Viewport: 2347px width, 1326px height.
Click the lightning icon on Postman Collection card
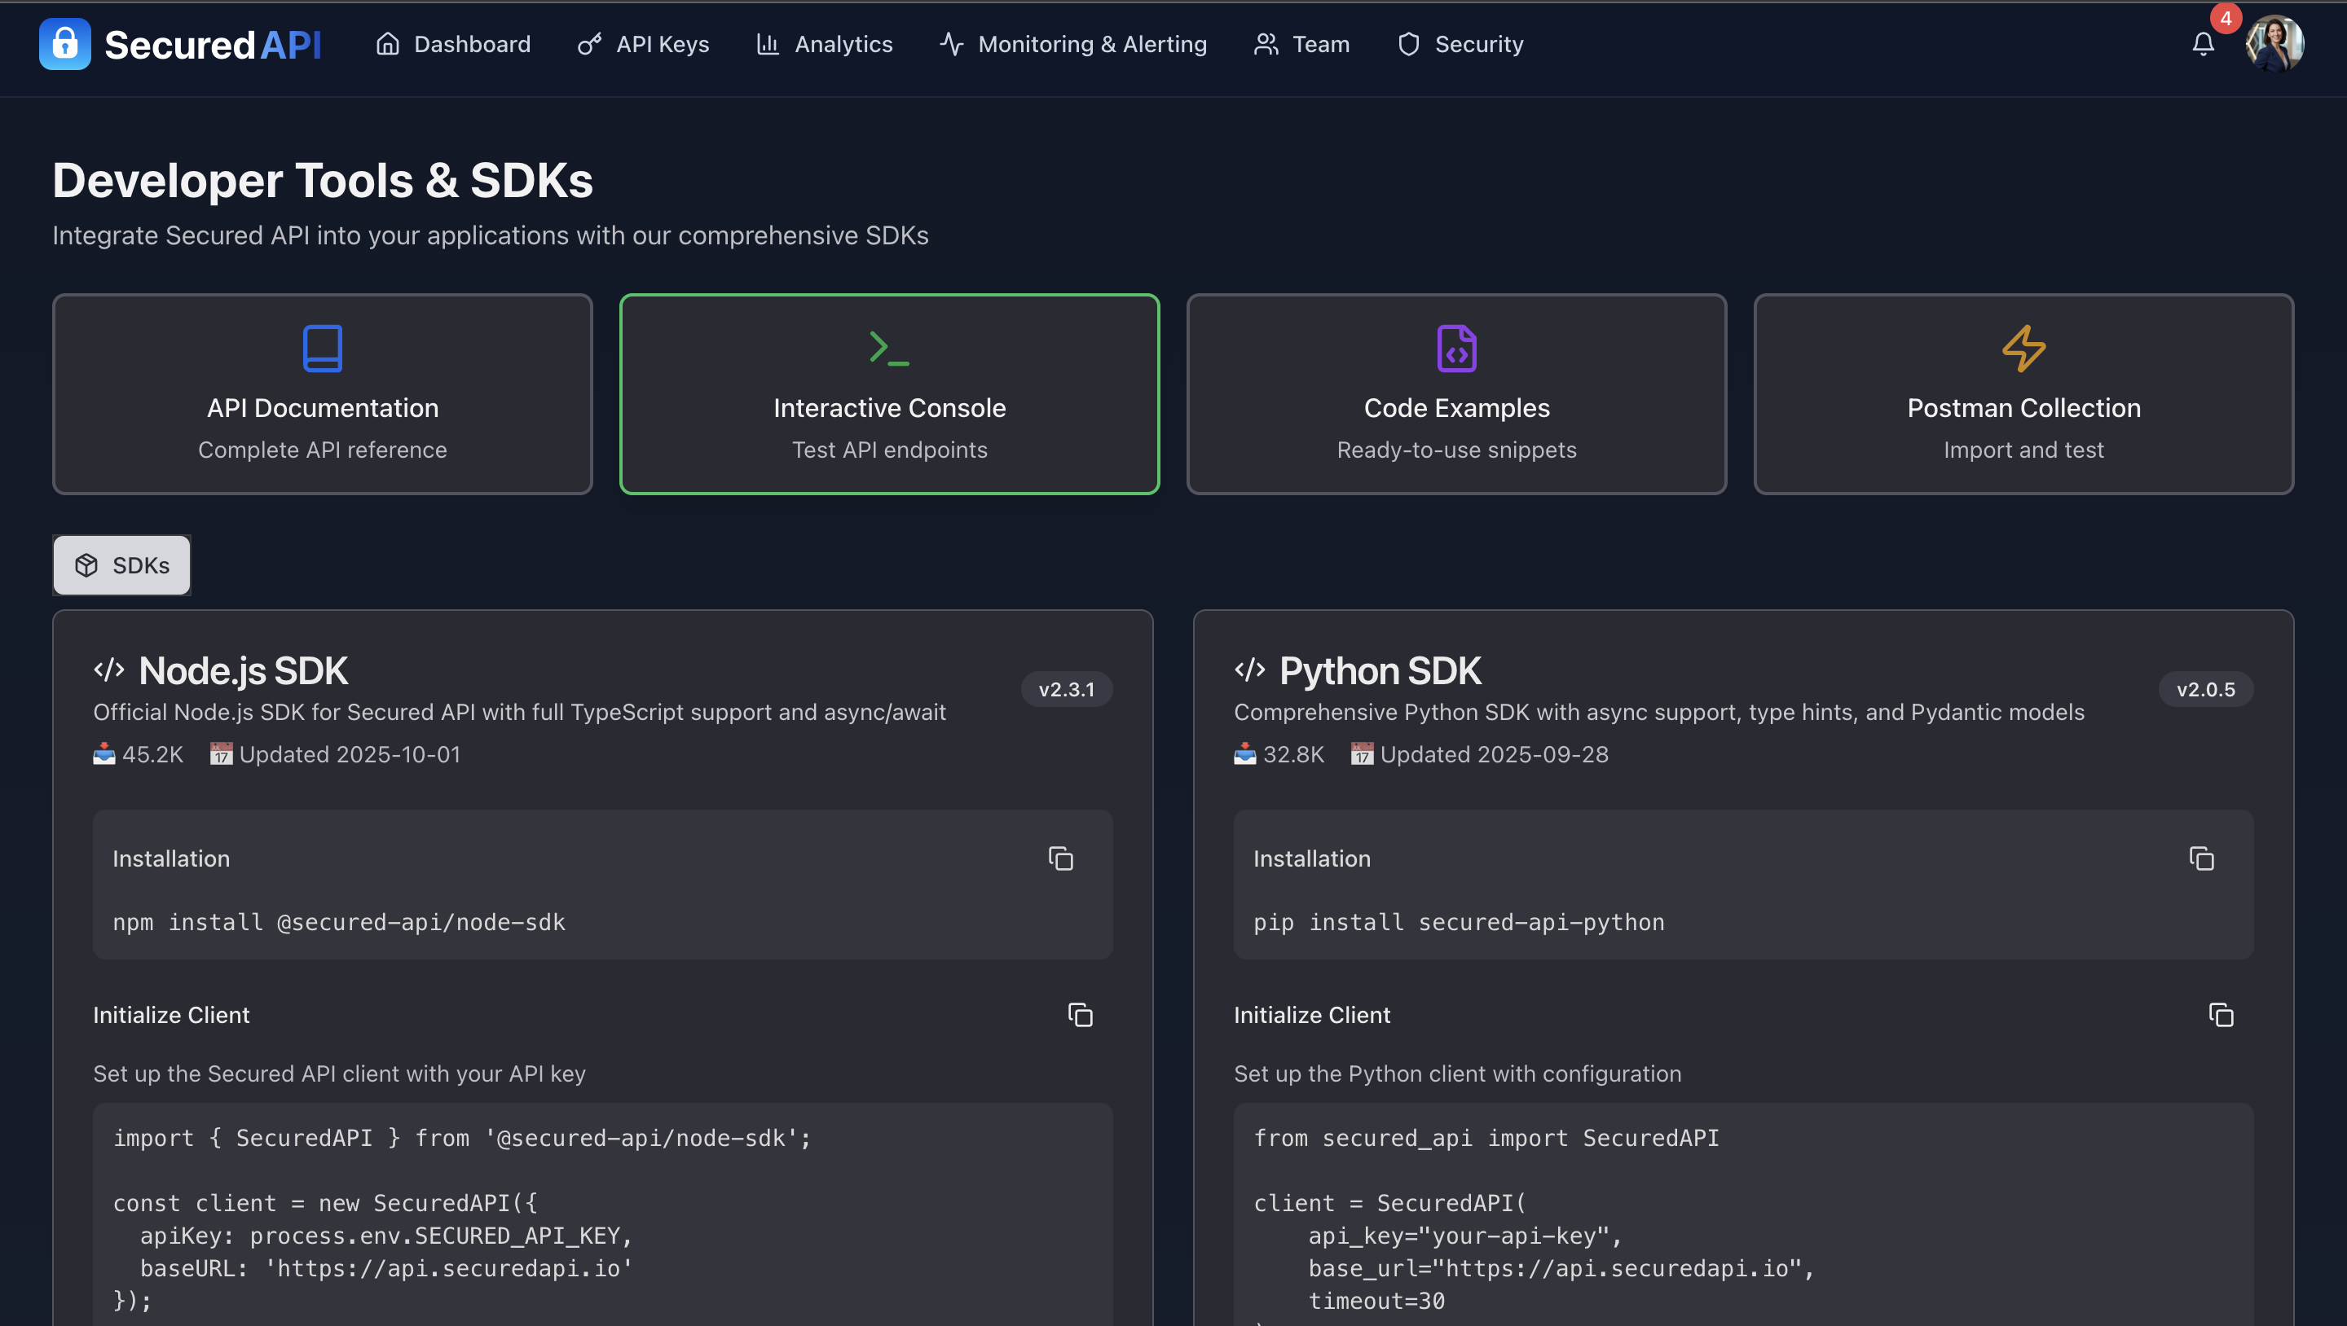click(x=2023, y=347)
